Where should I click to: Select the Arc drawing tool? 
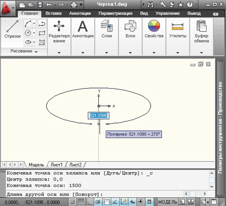point(28,24)
